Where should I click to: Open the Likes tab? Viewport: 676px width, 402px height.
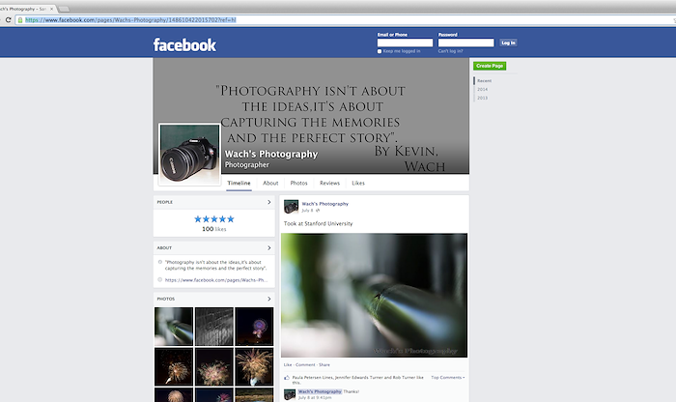(x=358, y=183)
